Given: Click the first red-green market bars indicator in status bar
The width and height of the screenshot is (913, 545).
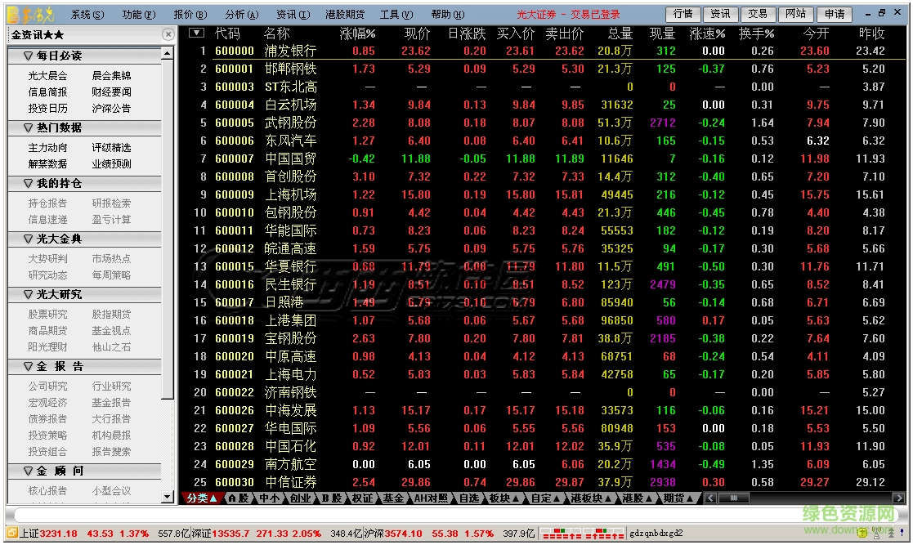Looking at the screenshot, I should point(560,532).
